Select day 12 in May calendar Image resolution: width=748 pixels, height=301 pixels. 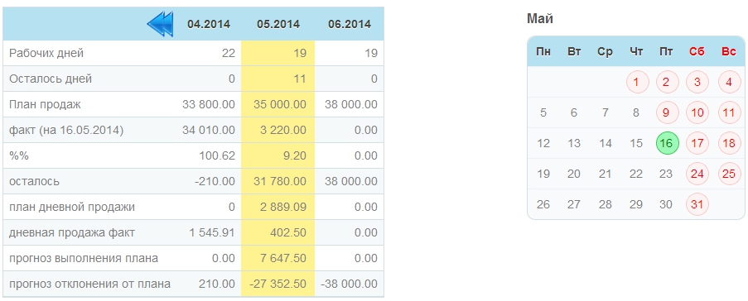(x=543, y=143)
